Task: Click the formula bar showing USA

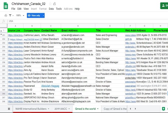Action: (88, 21)
